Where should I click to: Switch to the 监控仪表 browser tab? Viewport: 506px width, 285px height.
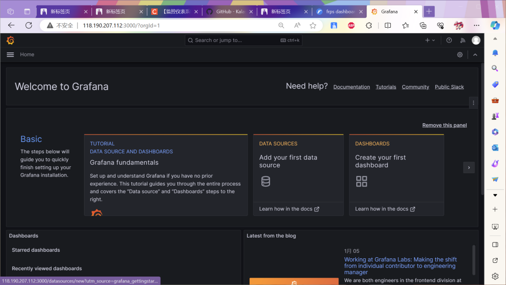(174, 12)
